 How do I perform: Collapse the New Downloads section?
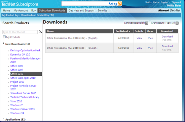(x=3, y=44)
